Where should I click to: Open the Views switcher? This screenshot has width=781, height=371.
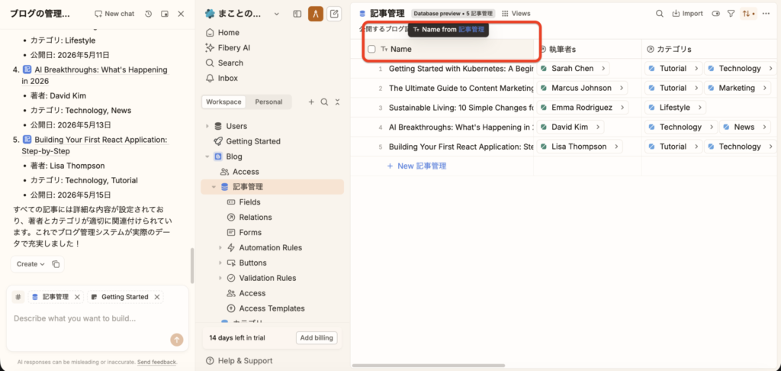point(516,14)
